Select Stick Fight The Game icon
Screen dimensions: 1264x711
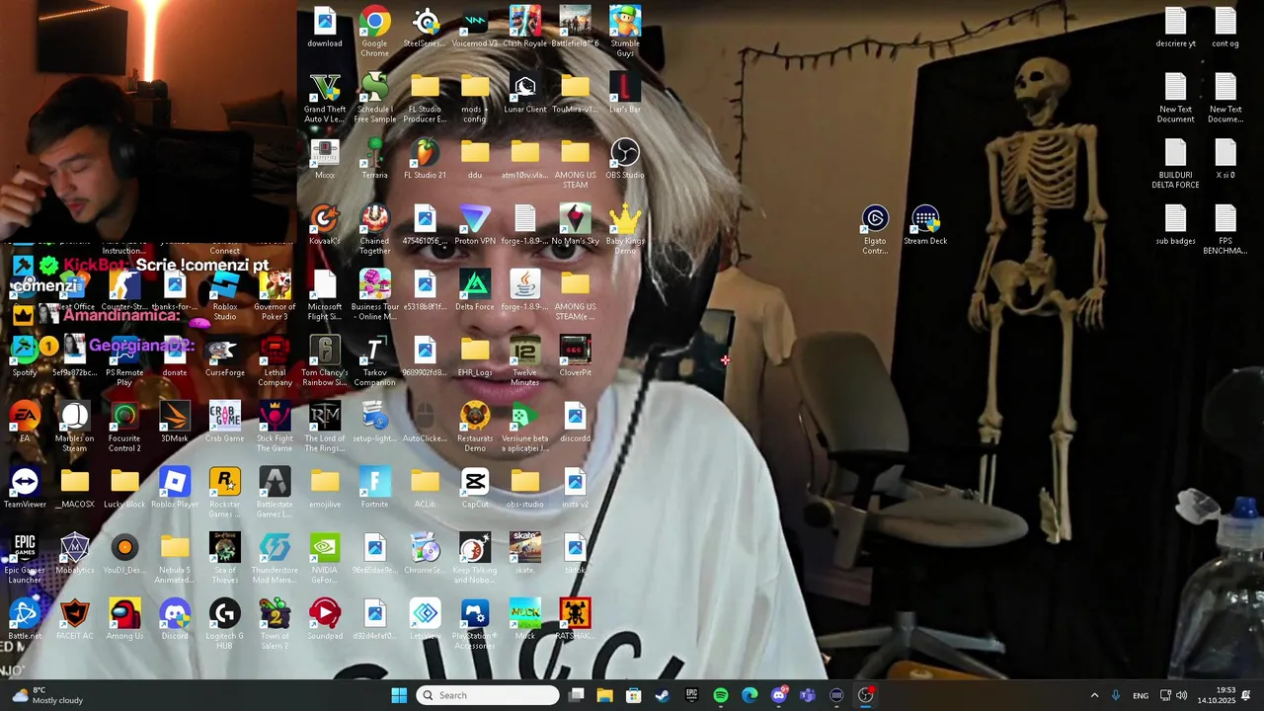point(275,427)
